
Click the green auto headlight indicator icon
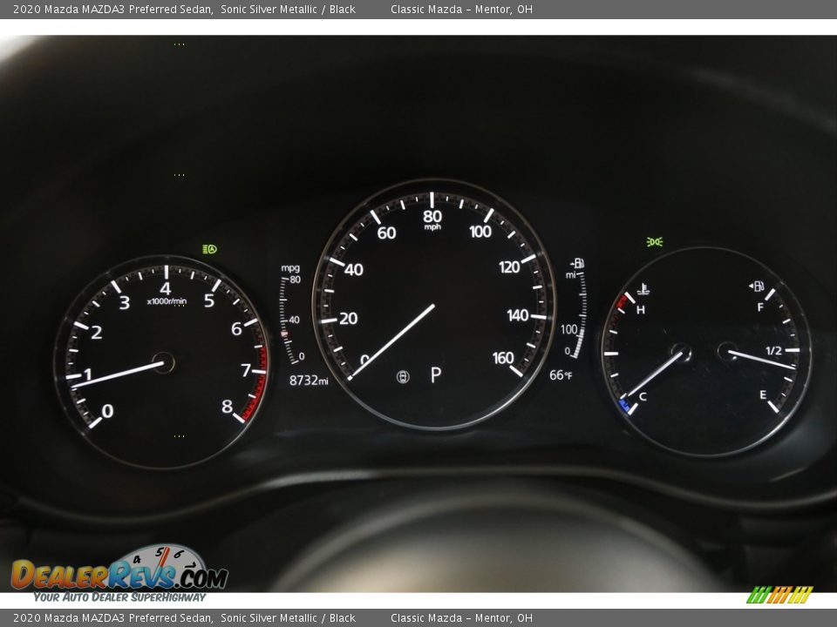coord(209,249)
